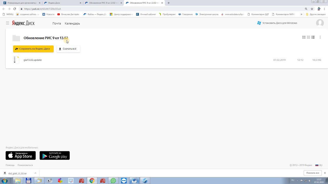Click the file date 07.02.2019
This screenshot has height=184, width=328.
279,60
